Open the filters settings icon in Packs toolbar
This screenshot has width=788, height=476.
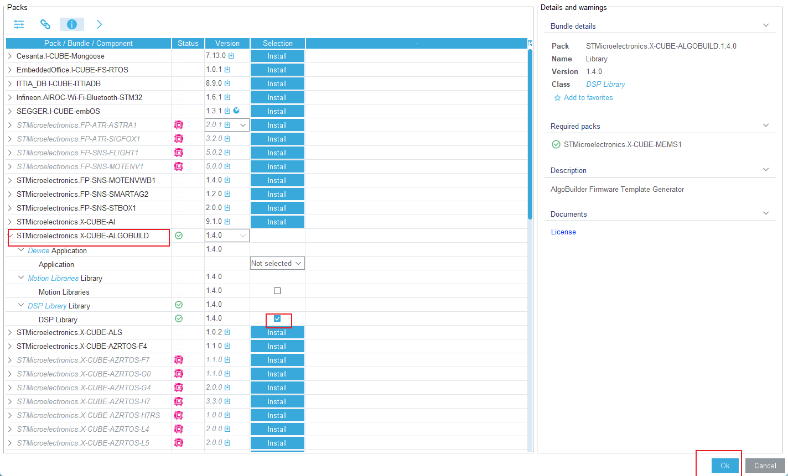[x=19, y=24]
